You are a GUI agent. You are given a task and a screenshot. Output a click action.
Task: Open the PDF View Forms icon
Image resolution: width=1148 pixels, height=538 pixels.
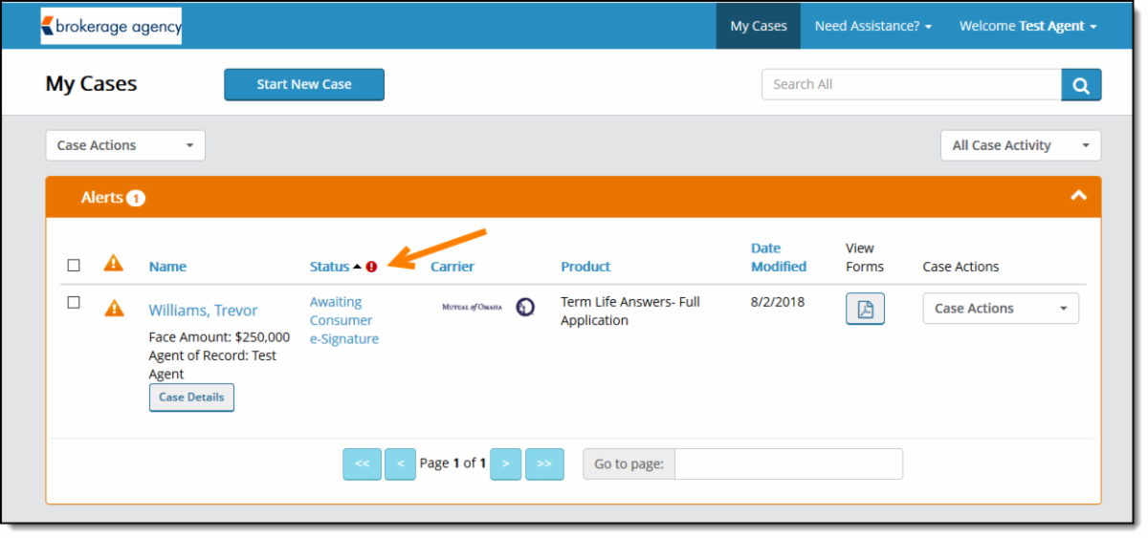click(865, 309)
